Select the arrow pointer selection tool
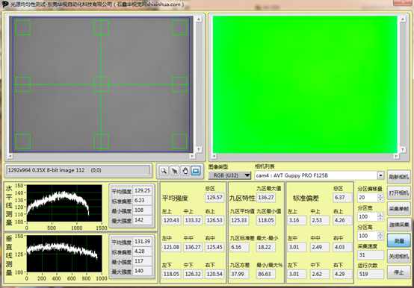This screenshot has width=414, height=288. [x=174, y=171]
